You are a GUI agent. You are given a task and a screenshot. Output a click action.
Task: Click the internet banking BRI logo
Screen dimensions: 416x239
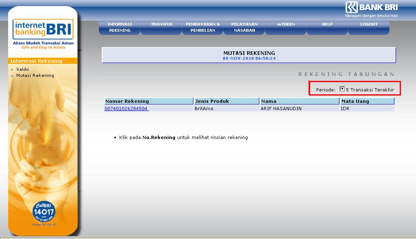pyautogui.click(x=43, y=29)
